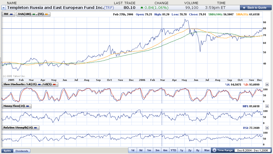Expand the Time Range arrow icon

tap(214, 150)
